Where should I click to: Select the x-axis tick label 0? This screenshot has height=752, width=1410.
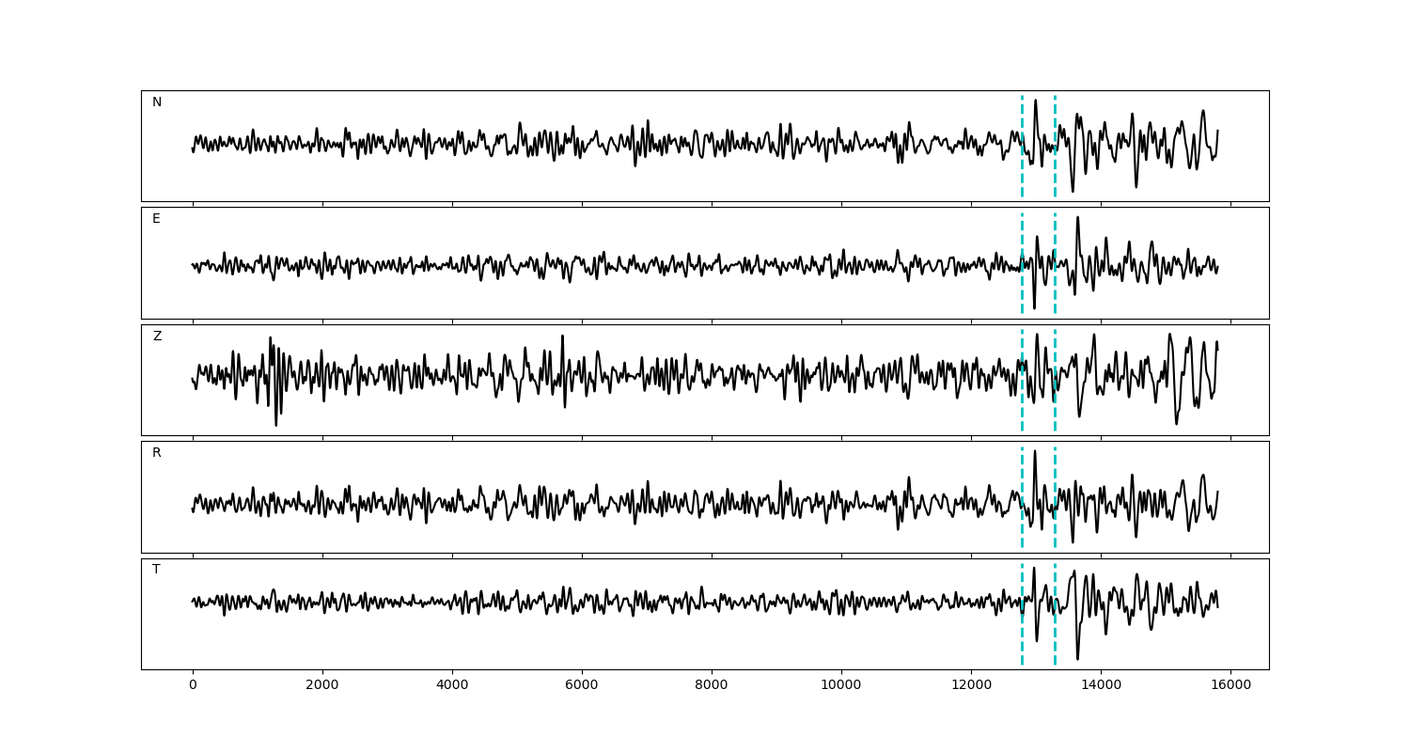pos(193,686)
